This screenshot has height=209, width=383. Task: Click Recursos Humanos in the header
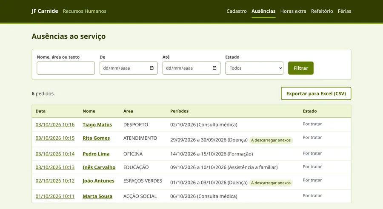85,11
